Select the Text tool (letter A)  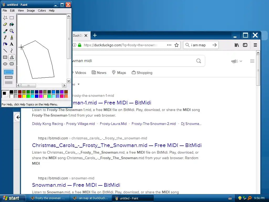click(x=12, y=44)
